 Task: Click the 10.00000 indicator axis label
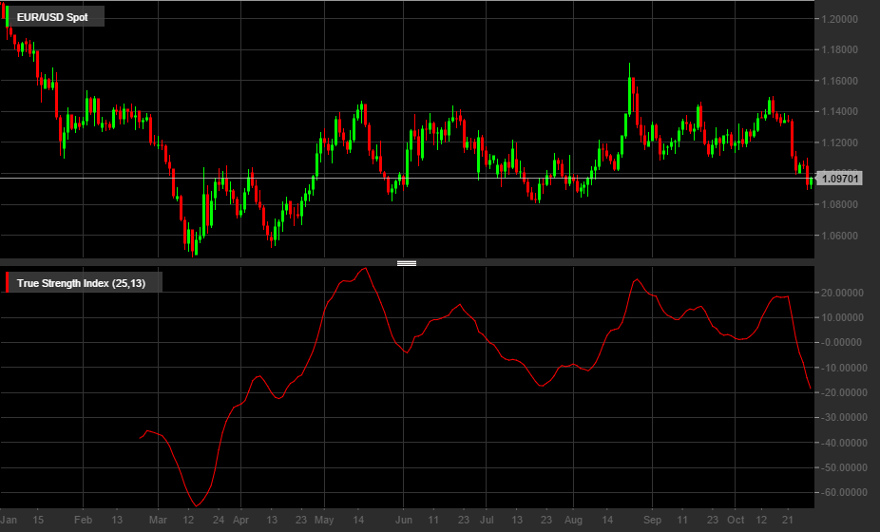click(x=842, y=317)
